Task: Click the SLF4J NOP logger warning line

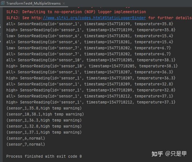Action: pyautogui.click(x=76, y=12)
